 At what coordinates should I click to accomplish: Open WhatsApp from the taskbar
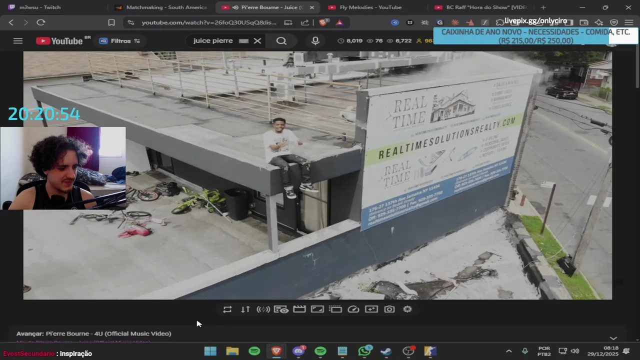pyautogui.click(x=364, y=351)
